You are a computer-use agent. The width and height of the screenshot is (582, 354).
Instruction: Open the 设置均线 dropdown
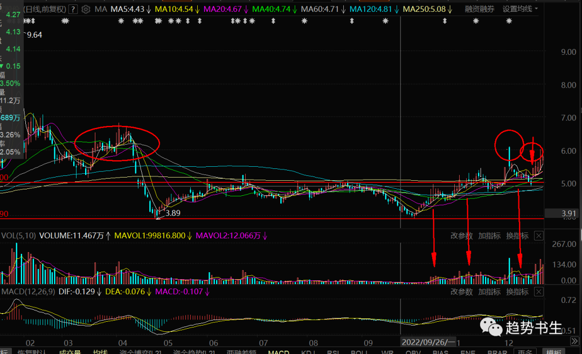[520, 9]
